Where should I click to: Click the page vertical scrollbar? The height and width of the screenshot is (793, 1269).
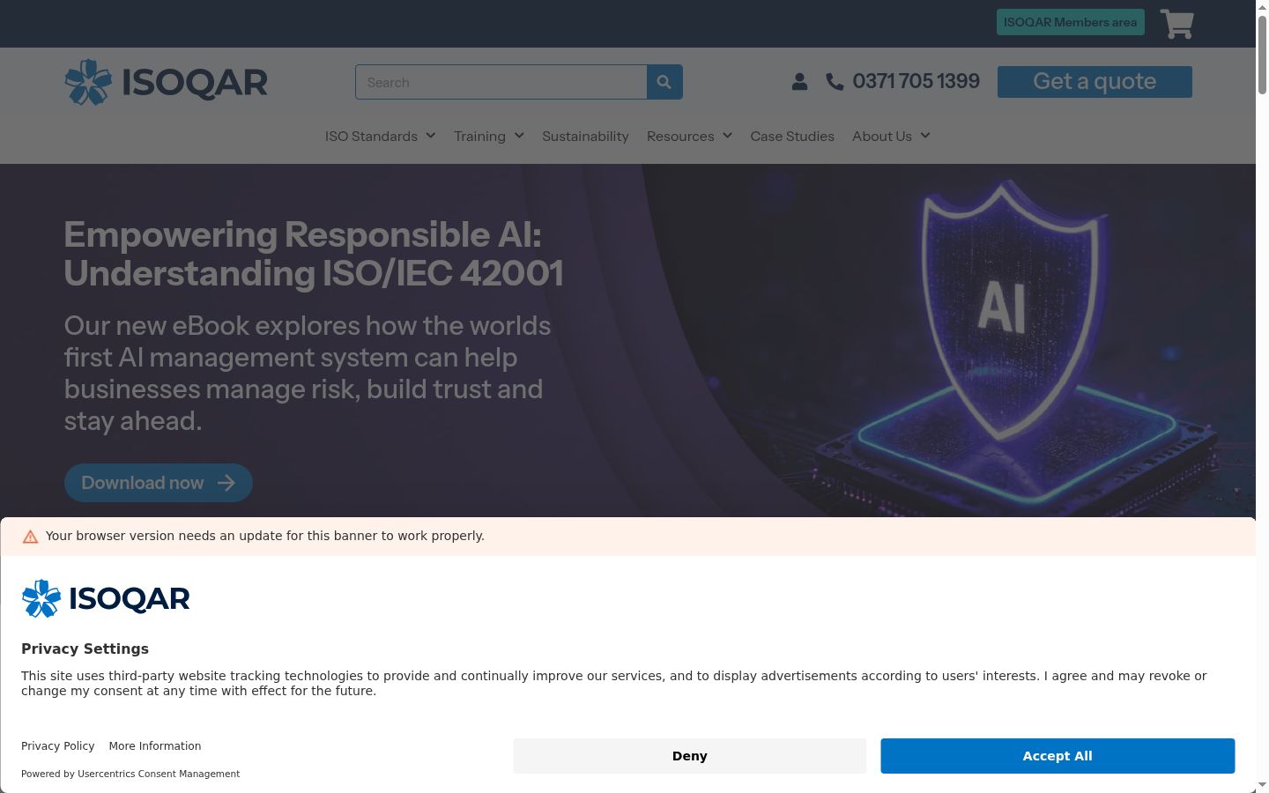pos(1262,396)
